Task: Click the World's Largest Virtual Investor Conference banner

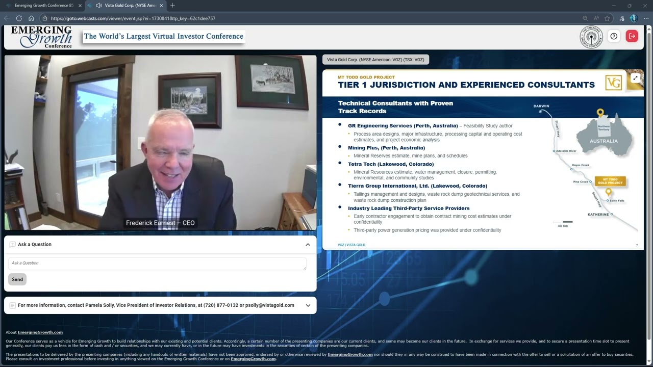Action: pos(163,36)
